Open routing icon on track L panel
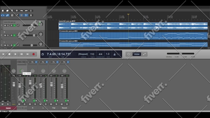 pyautogui.click(x=18, y=45)
